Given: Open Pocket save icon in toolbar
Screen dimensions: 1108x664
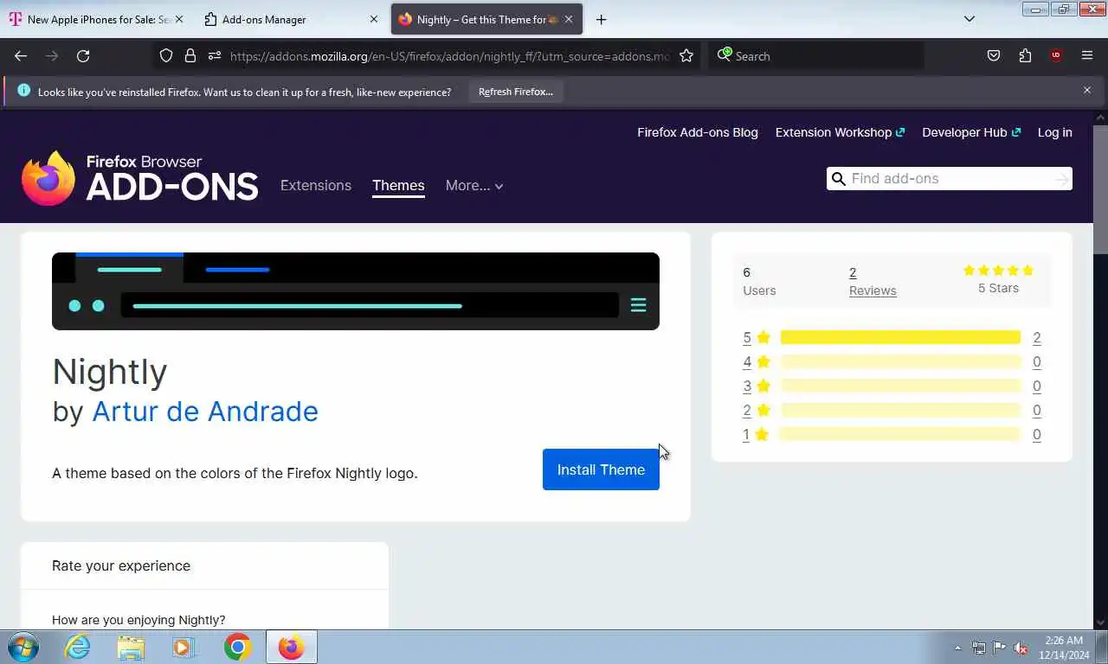Looking at the screenshot, I should (994, 55).
